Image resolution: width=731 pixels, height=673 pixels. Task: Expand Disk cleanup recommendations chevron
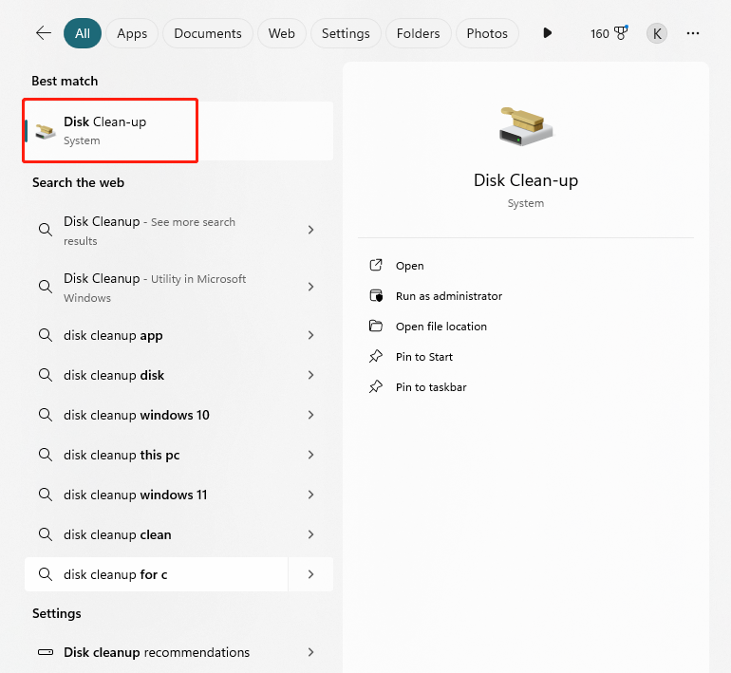coord(310,652)
